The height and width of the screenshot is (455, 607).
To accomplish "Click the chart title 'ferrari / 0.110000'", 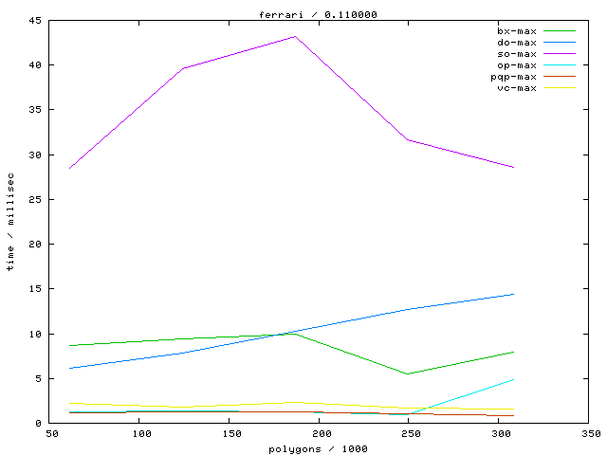I will click(311, 14).
